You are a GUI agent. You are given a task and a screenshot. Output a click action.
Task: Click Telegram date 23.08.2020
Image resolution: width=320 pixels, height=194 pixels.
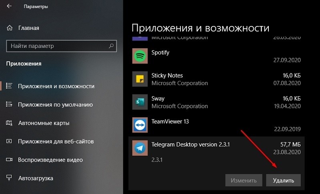tap(287, 152)
